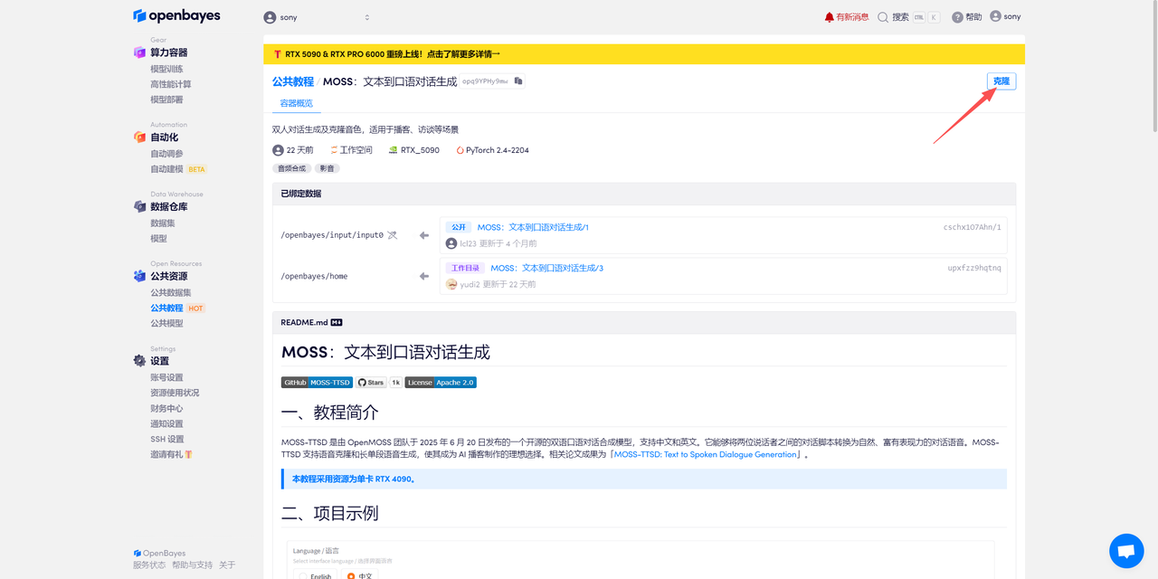Open SSH 设置 in sidebar
The image size is (1158, 579).
point(166,439)
